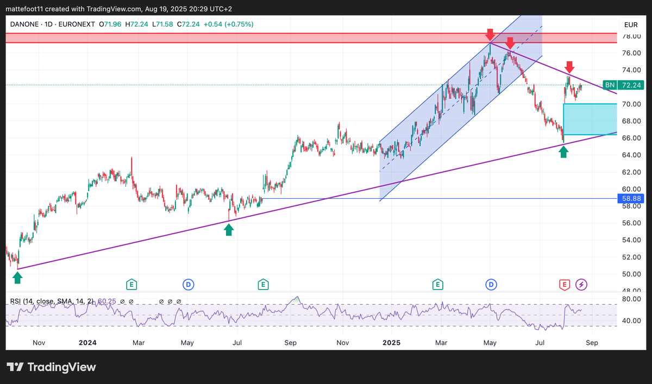The height and width of the screenshot is (384, 652).
Task: Open the blue D dividend marker near March 2024
Action: coord(188,284)
